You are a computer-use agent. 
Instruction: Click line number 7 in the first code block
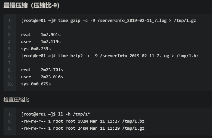pos(10,63)
